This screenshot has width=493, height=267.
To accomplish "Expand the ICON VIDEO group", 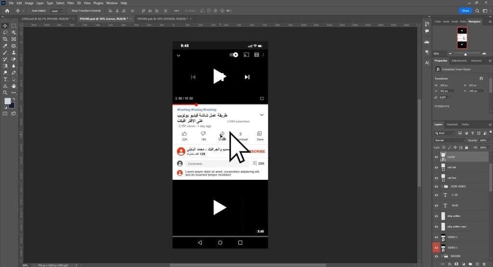I will tap(442, 187).
